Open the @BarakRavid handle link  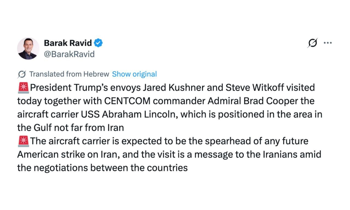pyautogui.click(x=69, y=54)
